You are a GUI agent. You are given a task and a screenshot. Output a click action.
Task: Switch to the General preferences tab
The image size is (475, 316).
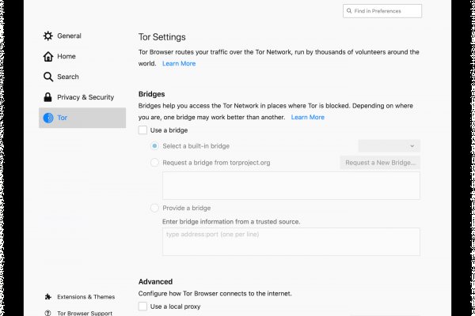[x=69, y=36]
